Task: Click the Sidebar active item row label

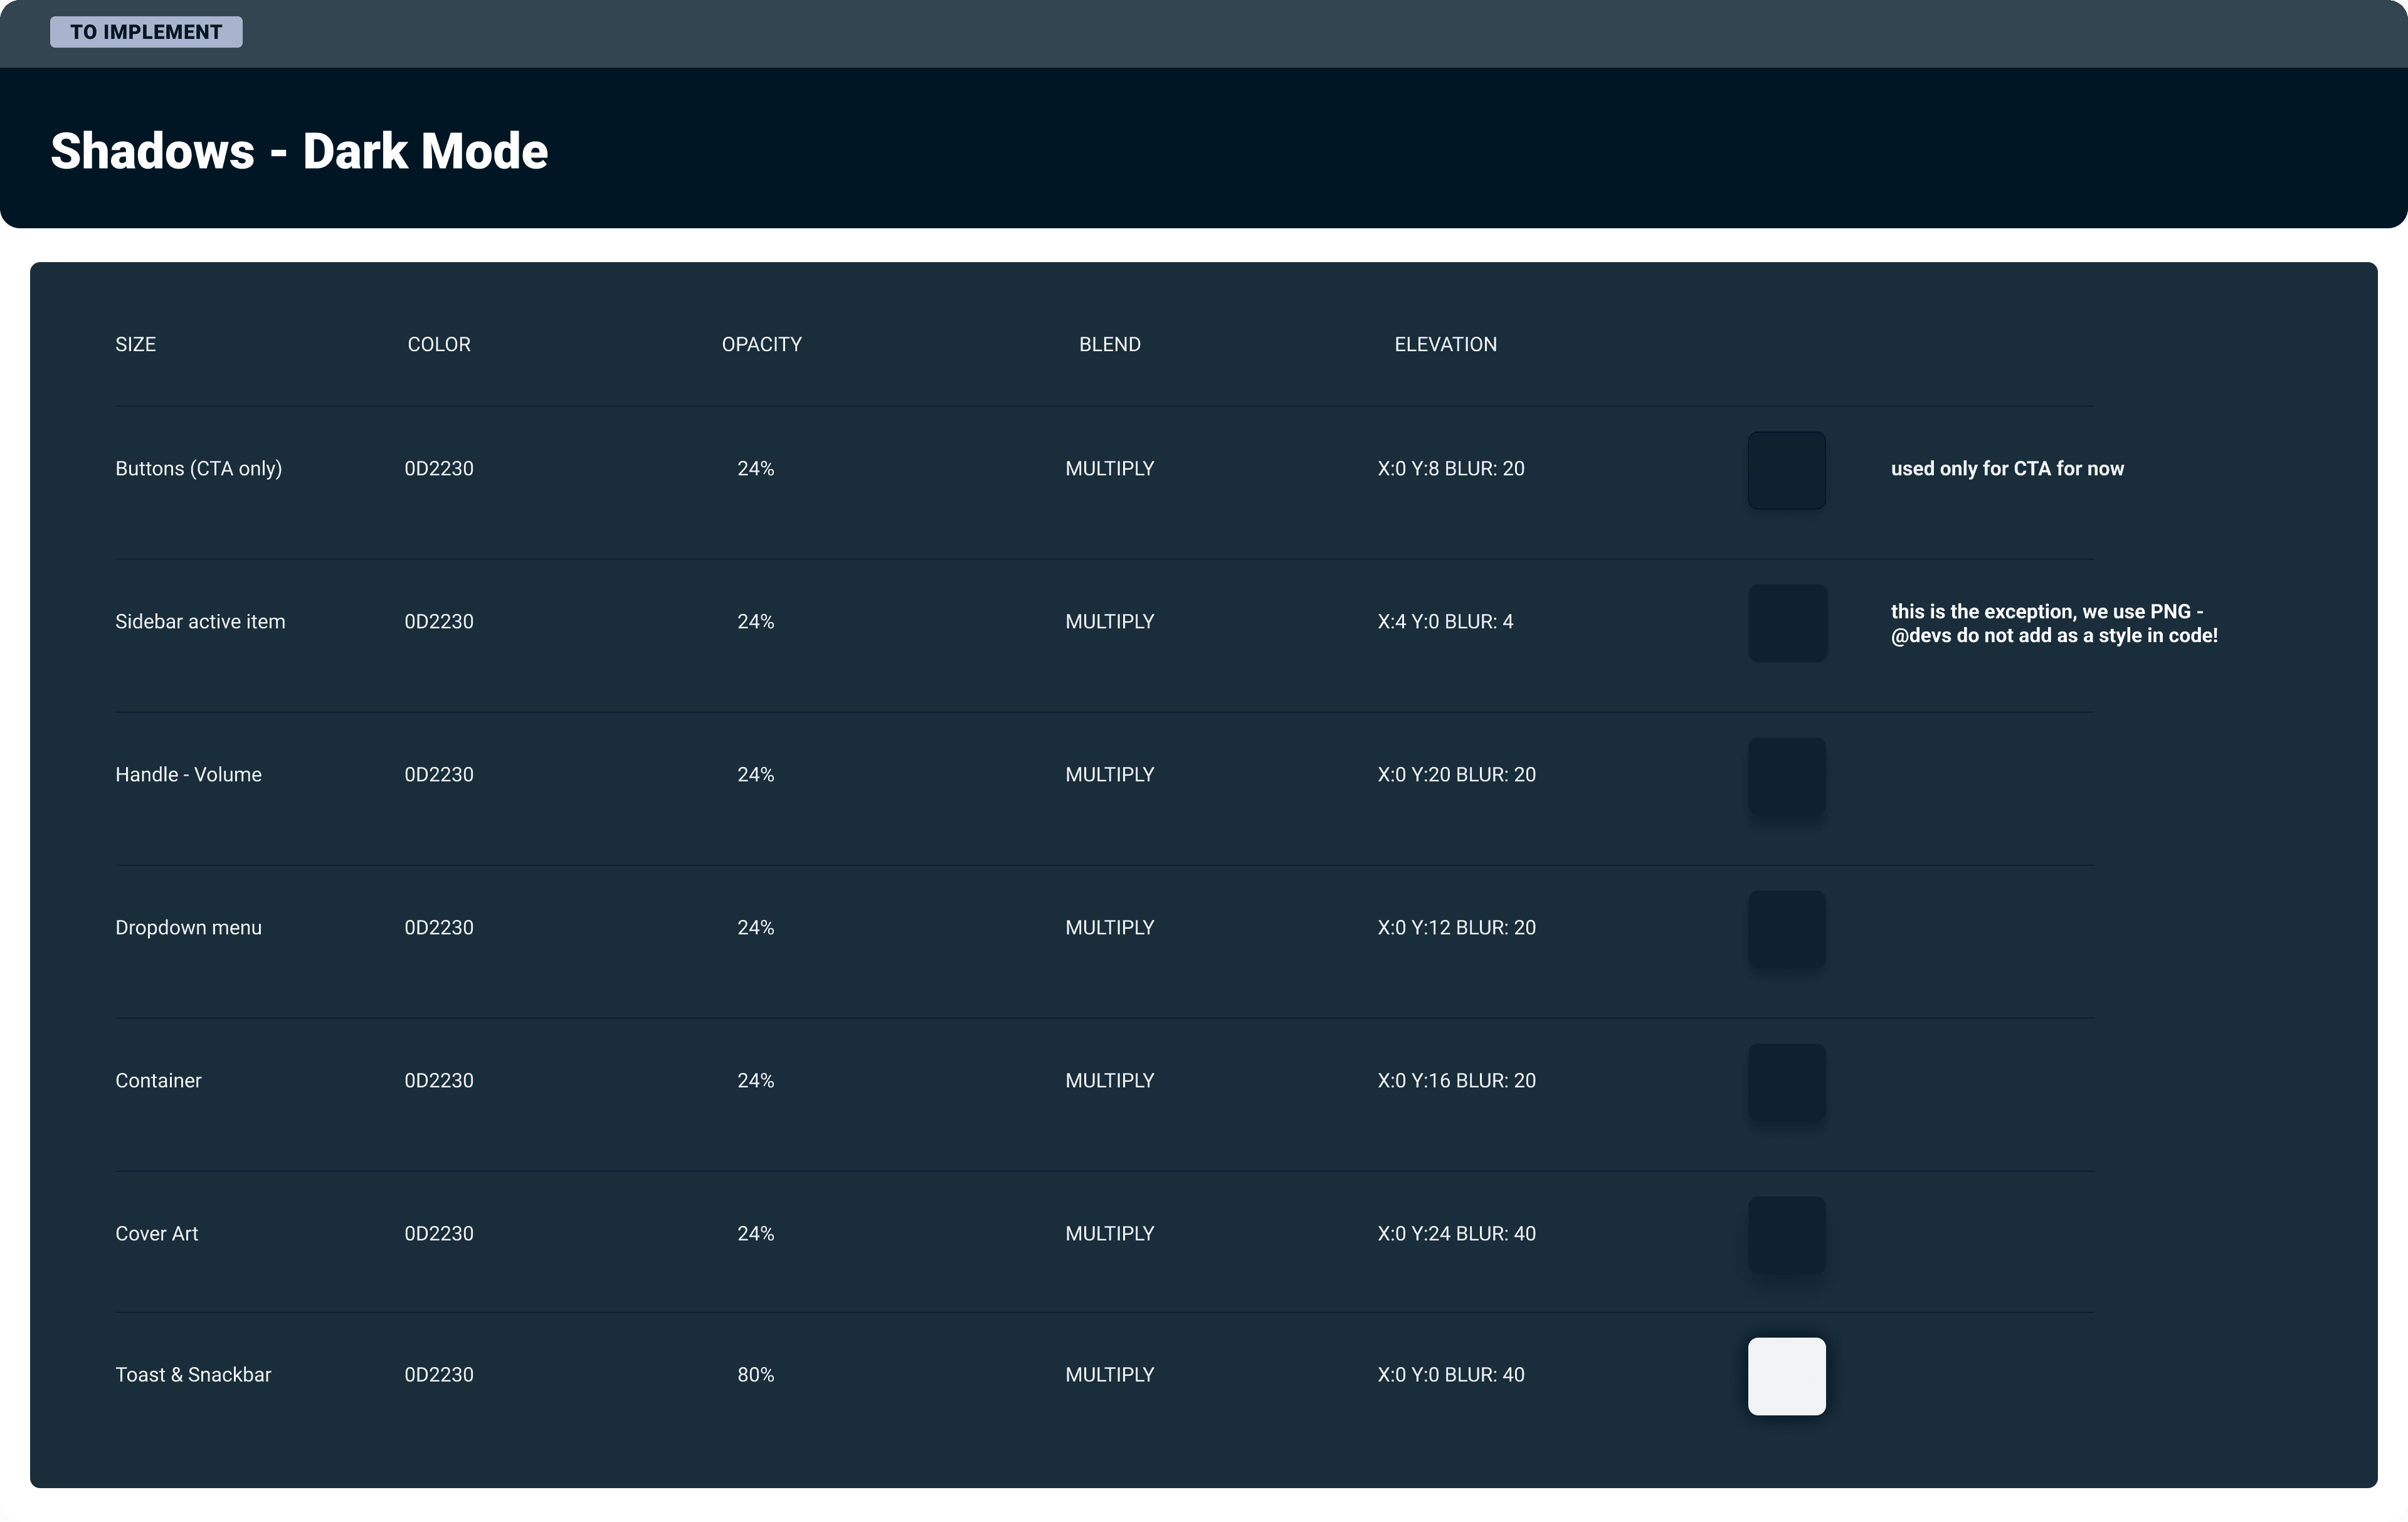Action: pos(200,622)
